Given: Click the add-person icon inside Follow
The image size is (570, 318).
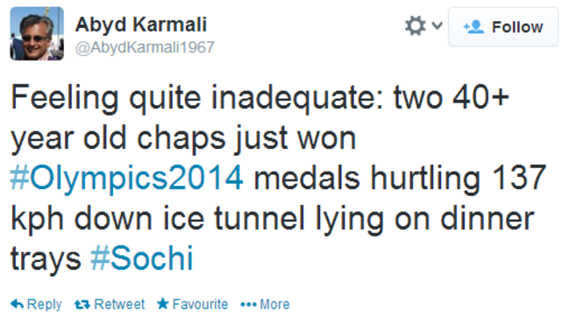Looking at the screenshot, I should pos(474,27).
